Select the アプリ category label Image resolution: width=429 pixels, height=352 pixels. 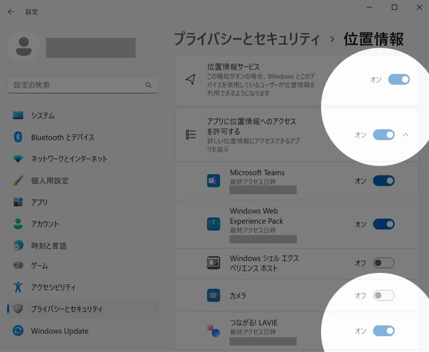[39, 202]
